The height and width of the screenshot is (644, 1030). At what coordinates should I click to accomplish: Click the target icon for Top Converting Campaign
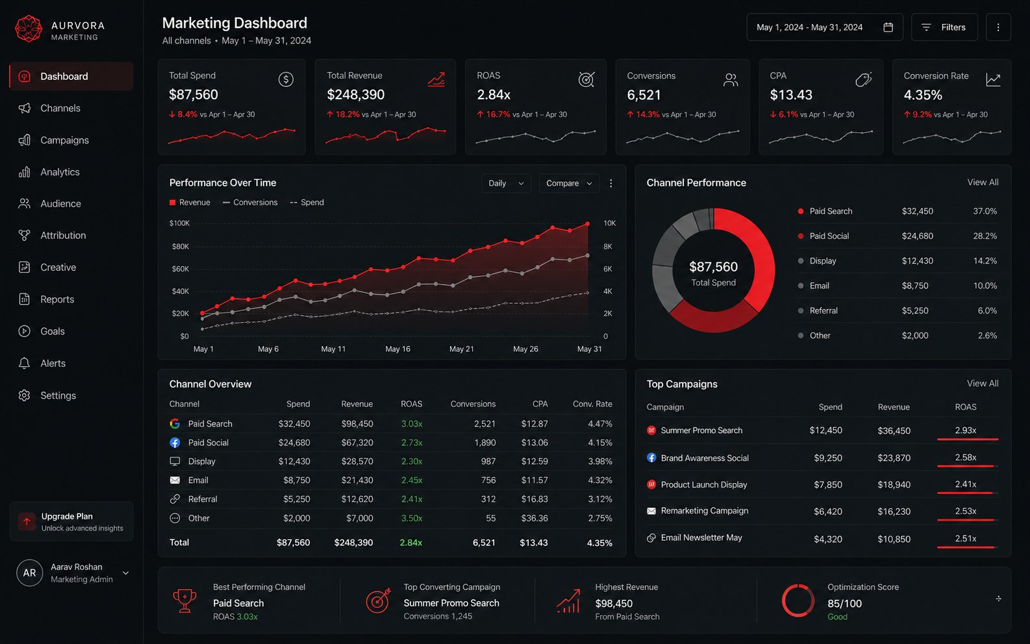(379, 601)
